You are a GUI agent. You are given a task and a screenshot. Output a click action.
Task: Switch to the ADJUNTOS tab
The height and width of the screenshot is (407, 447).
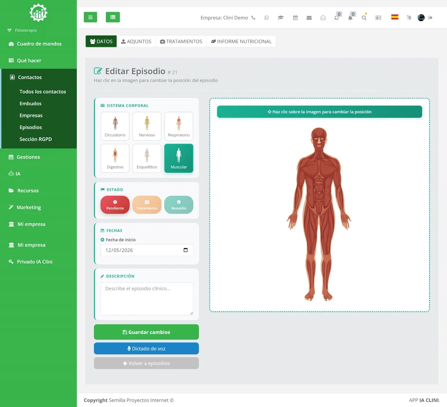pyautogui.click(x=136, y=41)
